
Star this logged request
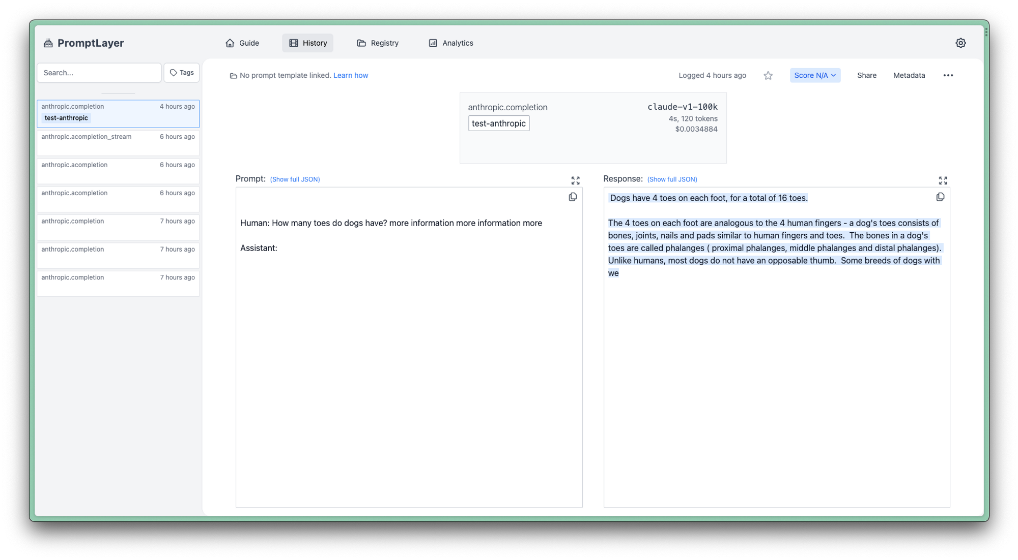[x=768, y=76]
